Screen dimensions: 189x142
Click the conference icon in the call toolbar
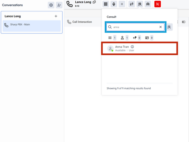[148, 4]
